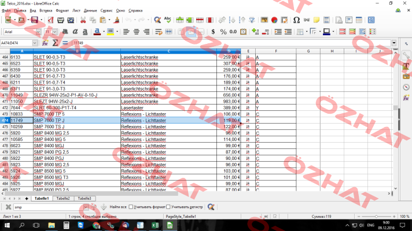Merge and center cells

coord(168,32)
